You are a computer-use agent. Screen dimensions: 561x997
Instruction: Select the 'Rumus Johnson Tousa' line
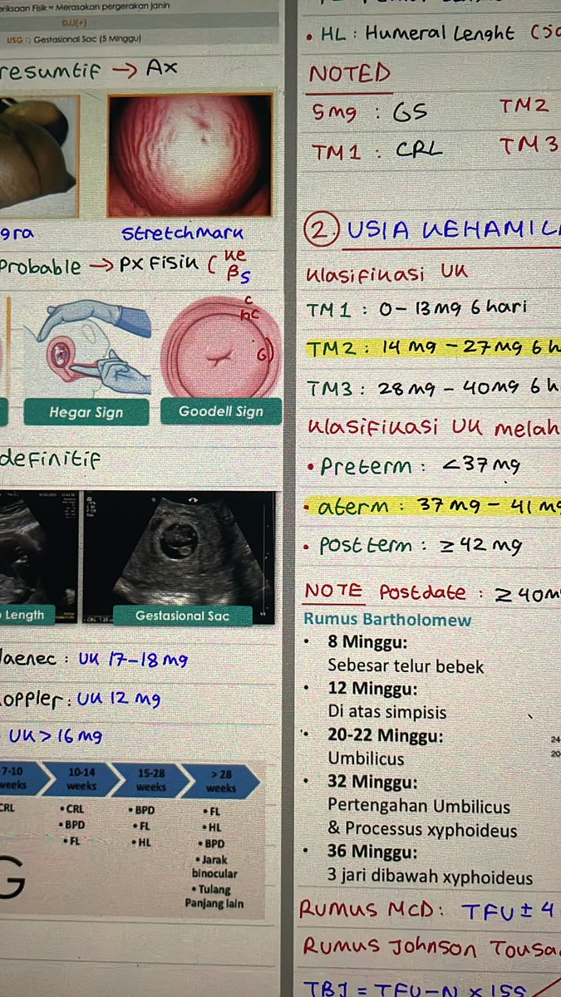431,946
